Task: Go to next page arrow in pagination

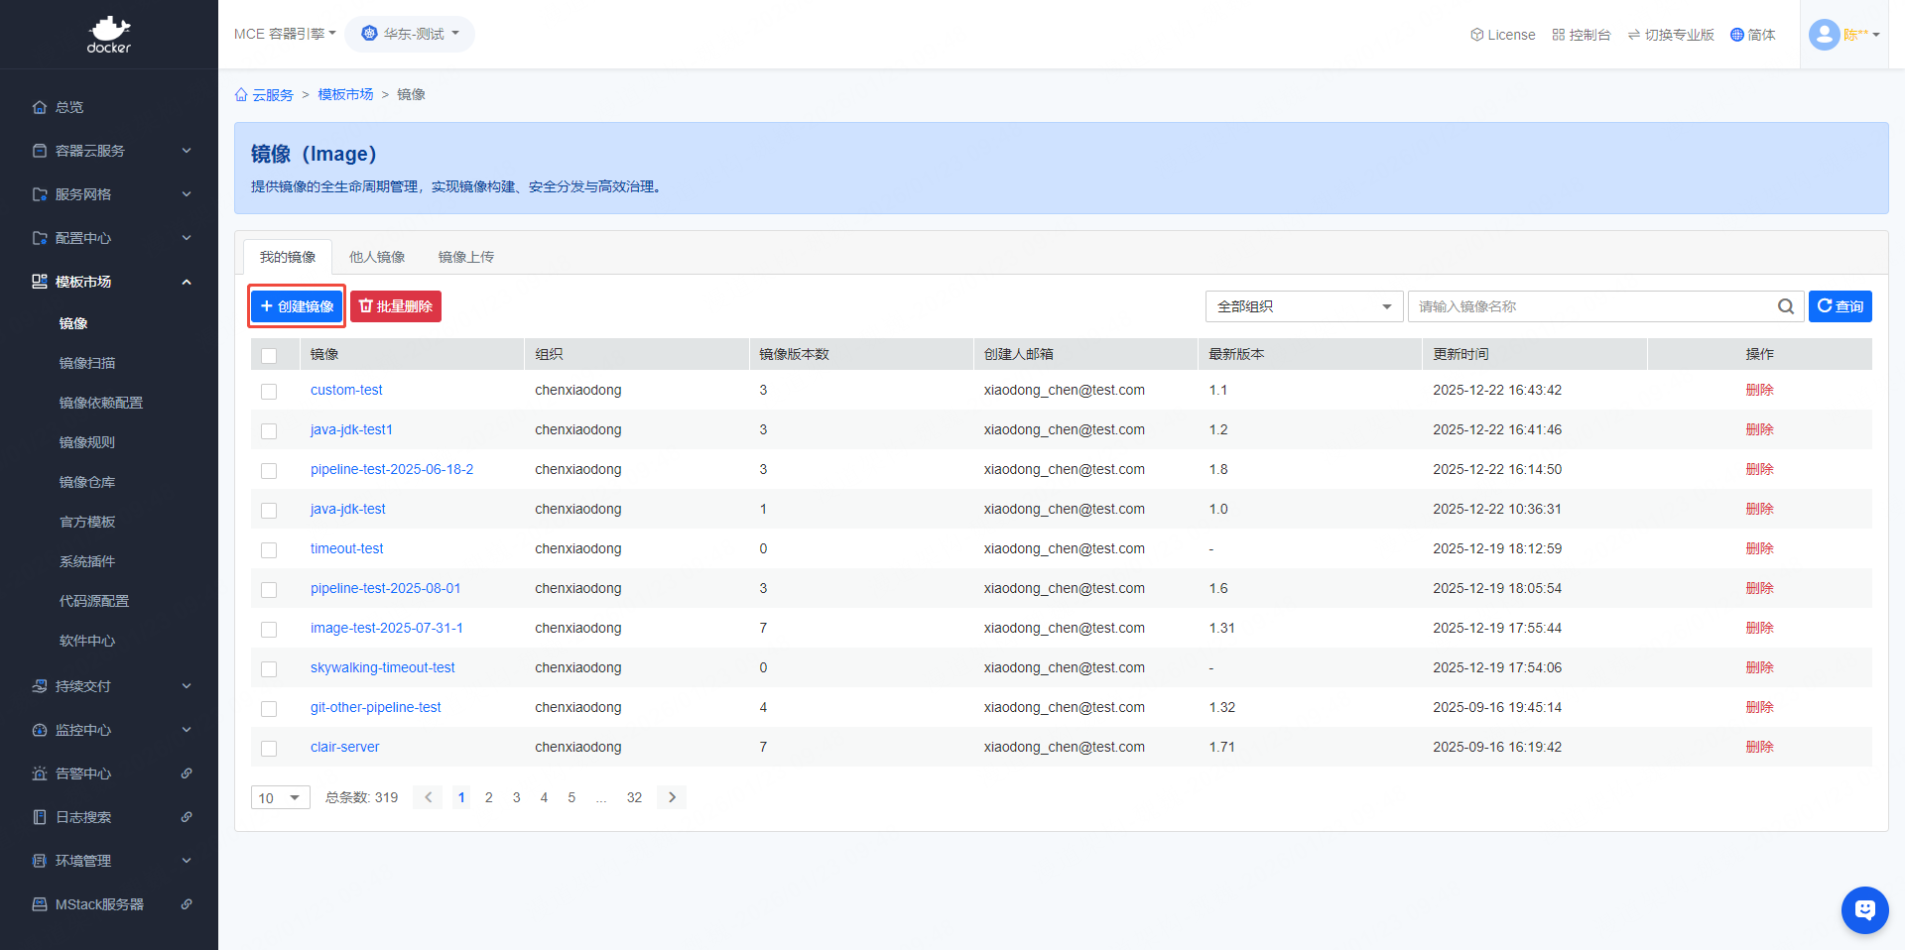Action: point(672,797)
